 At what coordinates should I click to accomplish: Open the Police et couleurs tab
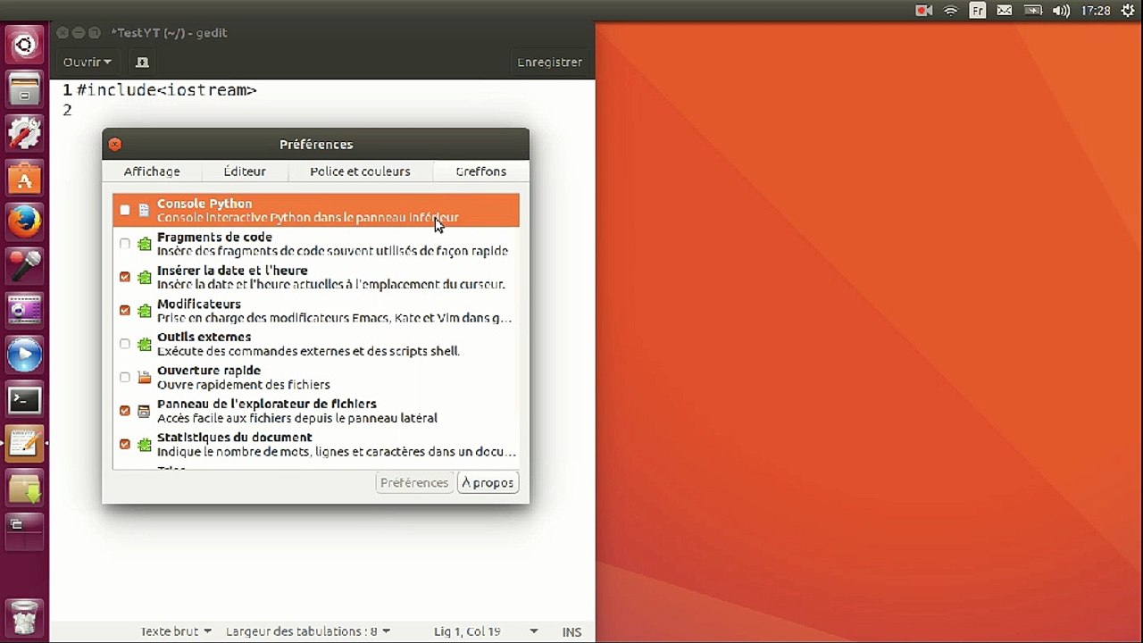tap(360, 171)
